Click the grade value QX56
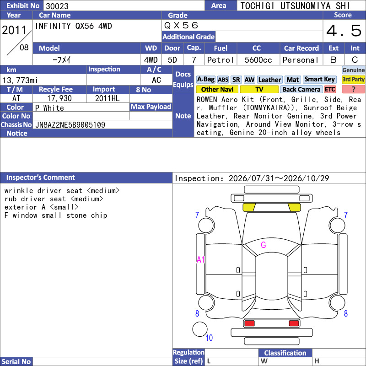366x366 pixels. pyautogui.click(x=181, y=25)
